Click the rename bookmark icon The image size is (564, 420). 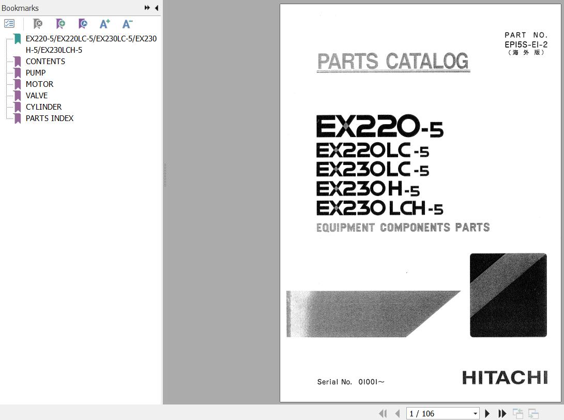(x=83, y=24)
